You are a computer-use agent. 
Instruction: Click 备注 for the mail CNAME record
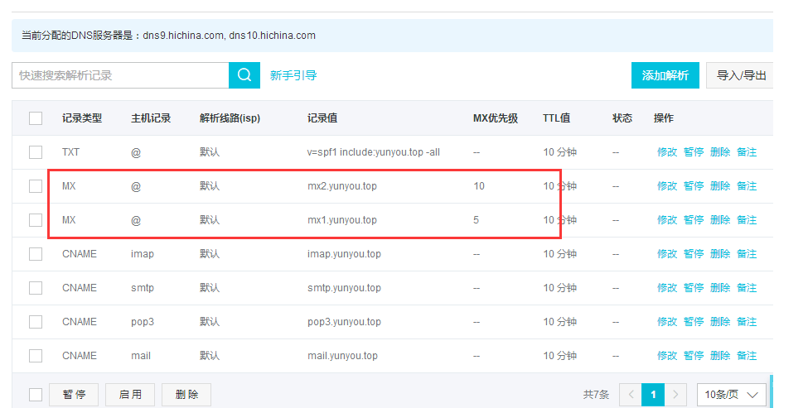point(747,356)
